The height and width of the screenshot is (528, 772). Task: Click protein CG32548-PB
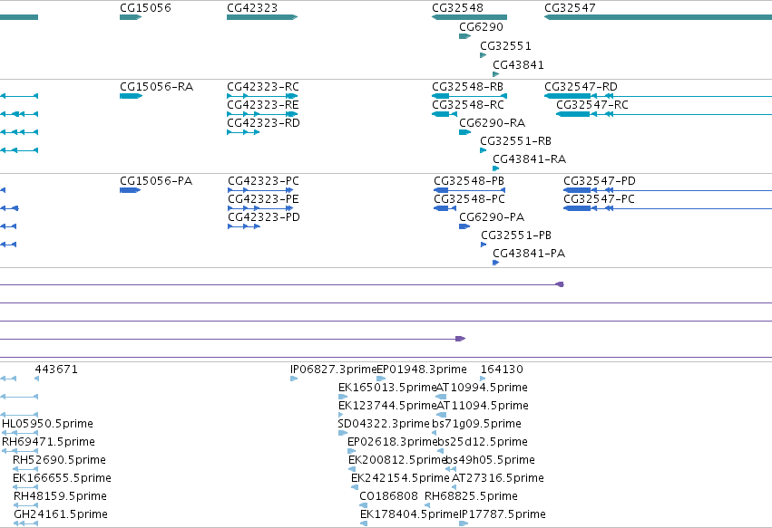coord(469,181)
